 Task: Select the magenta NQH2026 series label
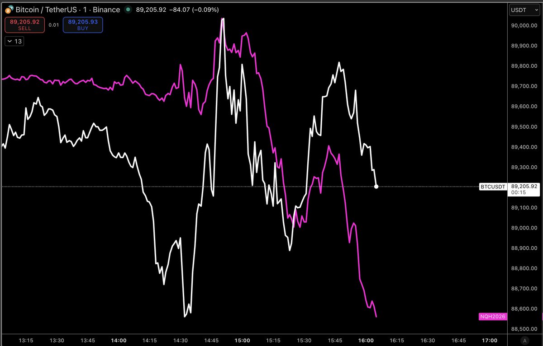pyautogui.click(x=493, y=317)
